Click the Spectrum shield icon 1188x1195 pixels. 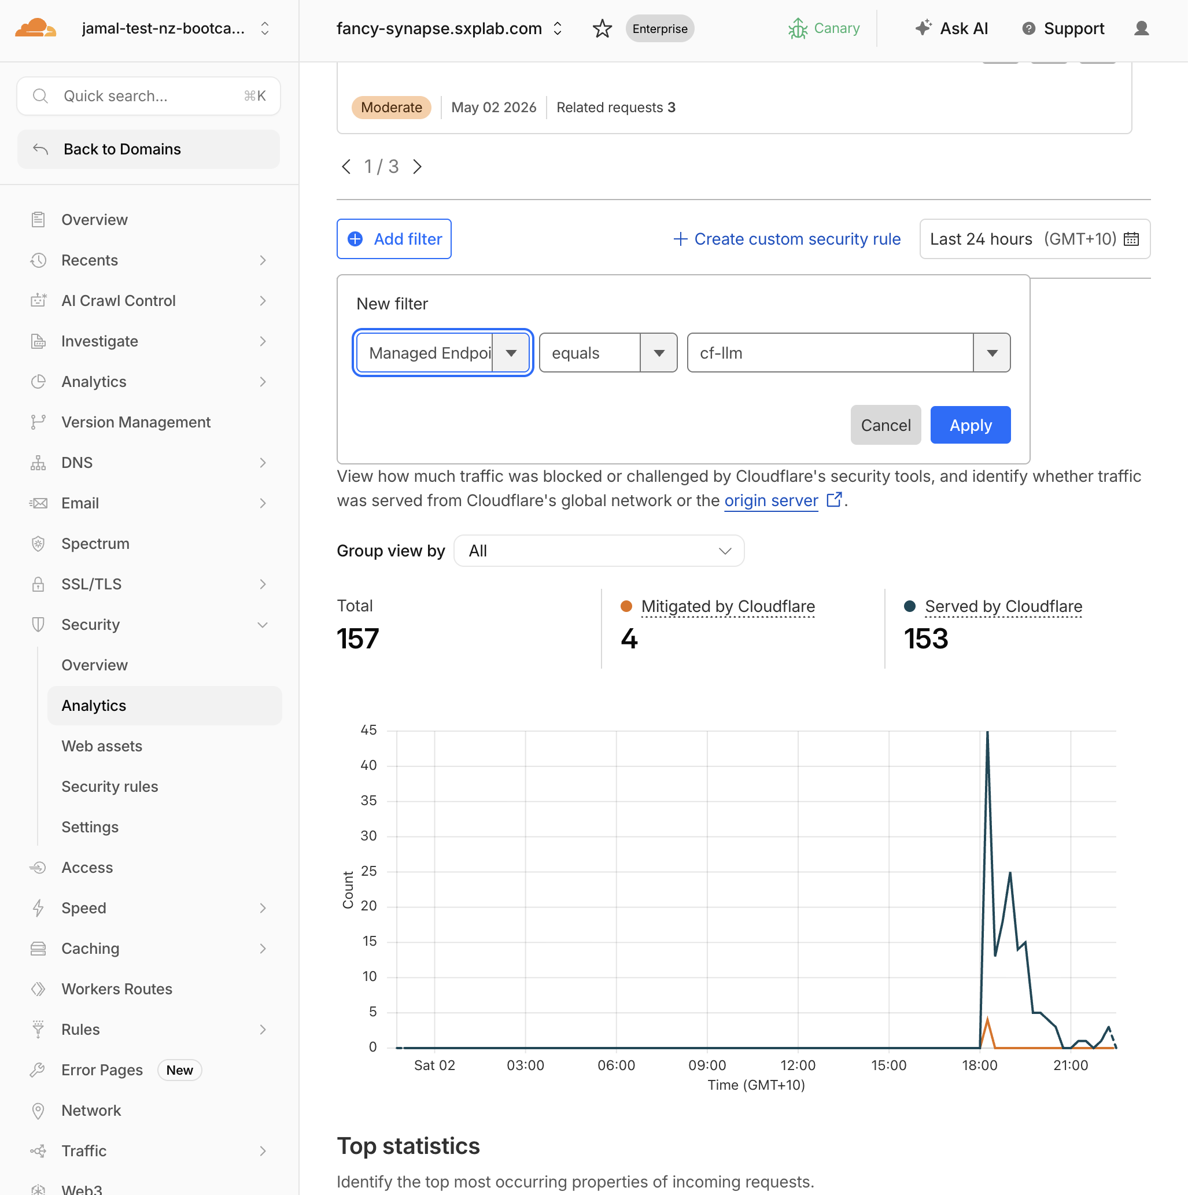38,544
